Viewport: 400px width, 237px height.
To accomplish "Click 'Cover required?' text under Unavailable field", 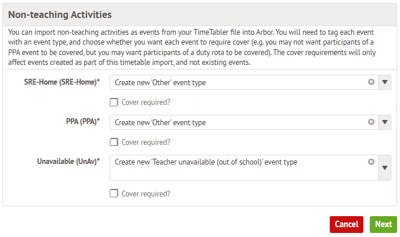I will pyautogui.click(x=146, y=194).
